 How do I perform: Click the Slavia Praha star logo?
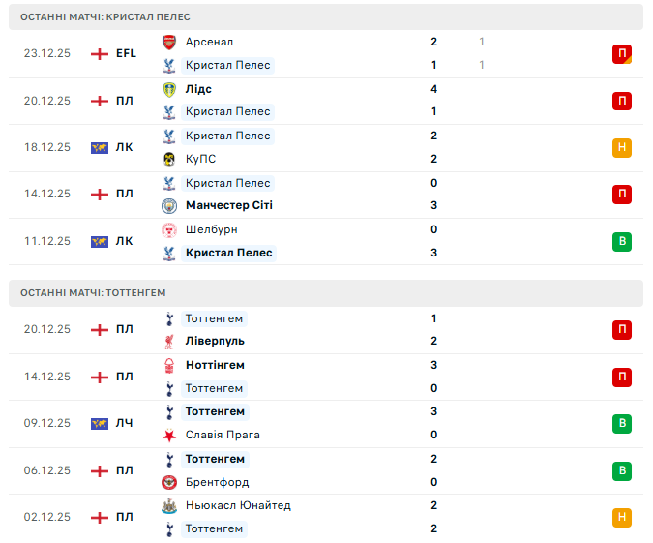[x=169, y=435]
